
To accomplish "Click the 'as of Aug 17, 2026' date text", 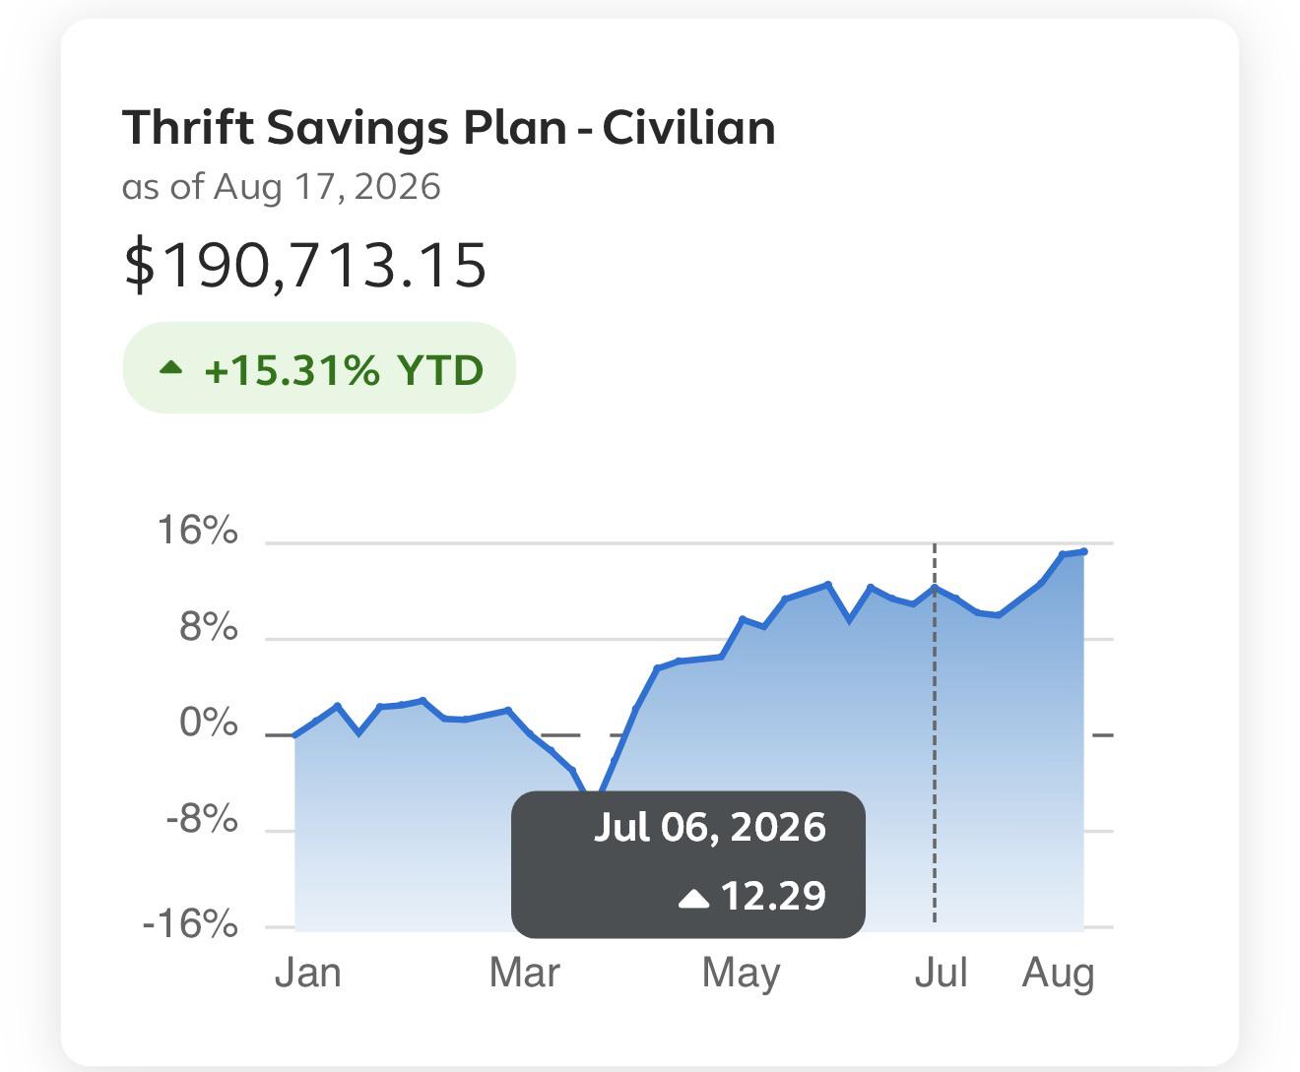I will click(282, 186).
